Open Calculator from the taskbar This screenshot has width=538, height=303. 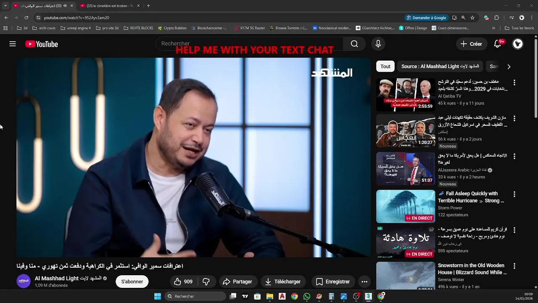(x=331, y=296)
